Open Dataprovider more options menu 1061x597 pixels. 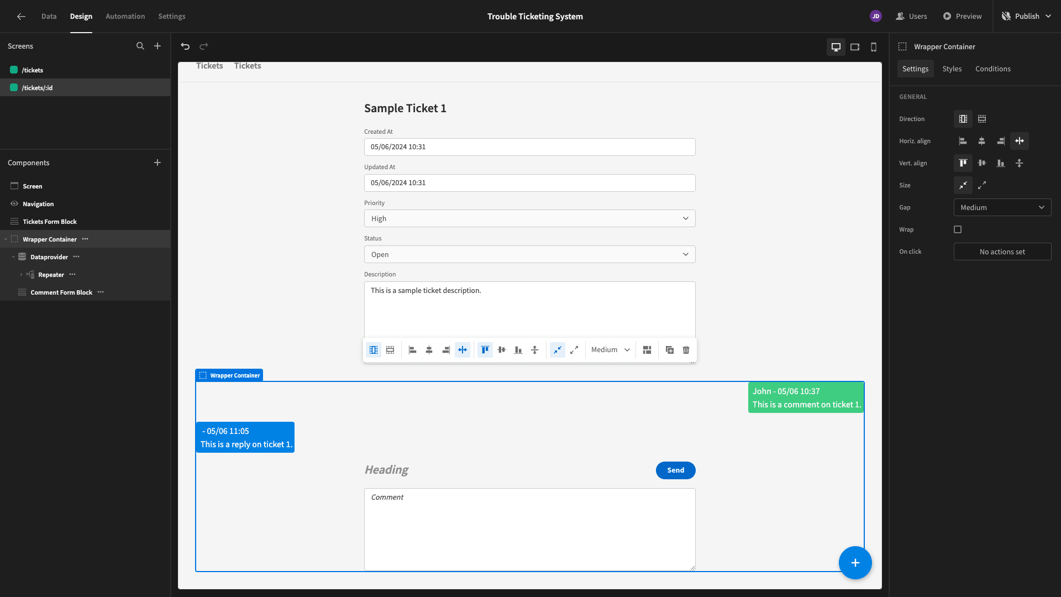coord(76,257)
